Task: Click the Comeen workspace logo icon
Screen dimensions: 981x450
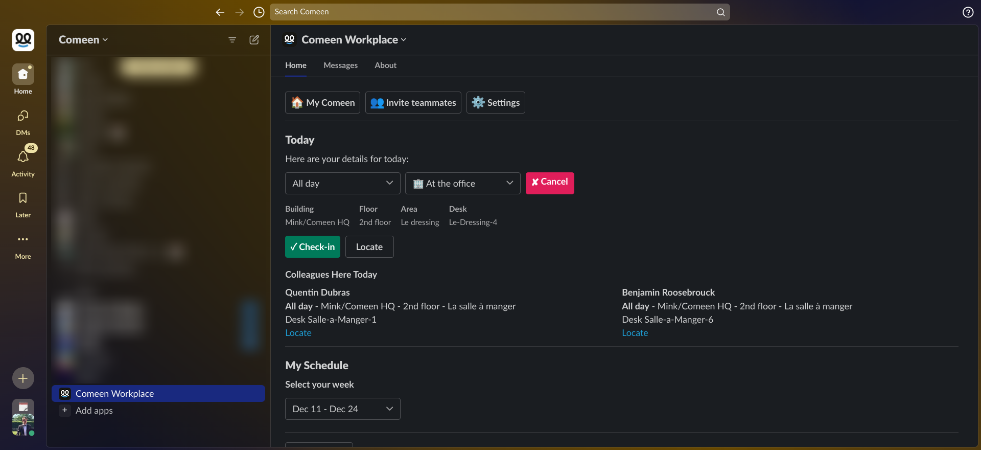Action: pos(23,40)
